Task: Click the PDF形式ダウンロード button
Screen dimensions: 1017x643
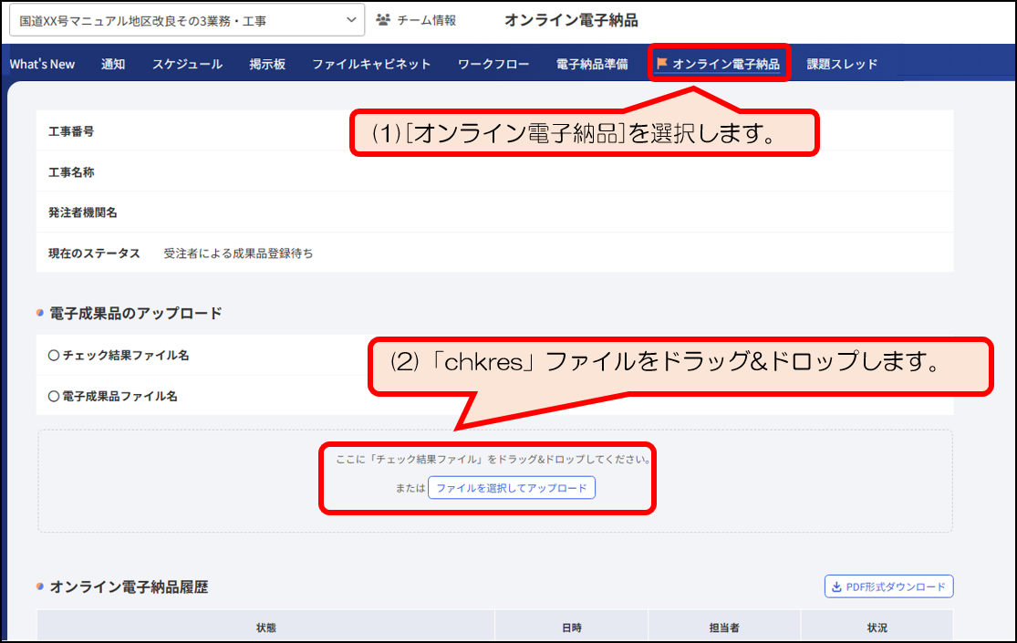Action: [x=888, y=586]
